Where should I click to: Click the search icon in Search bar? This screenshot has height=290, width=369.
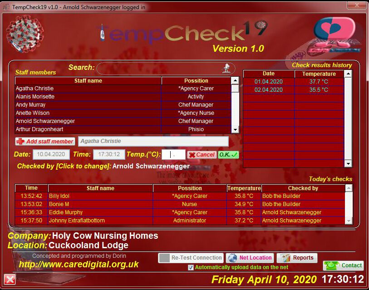tap(226, 68)
